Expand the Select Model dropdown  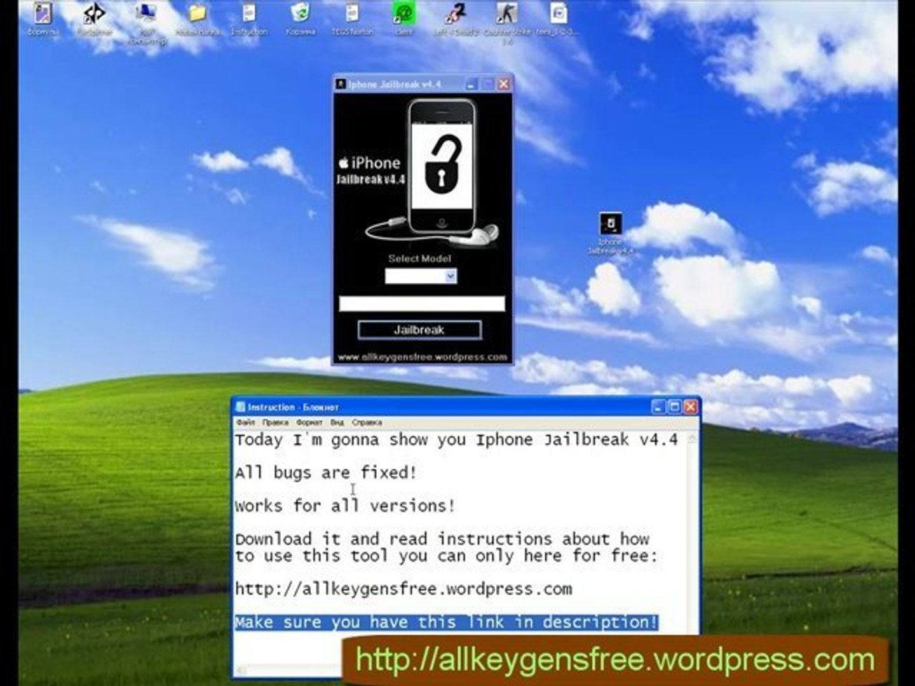[x=451, y=276]
